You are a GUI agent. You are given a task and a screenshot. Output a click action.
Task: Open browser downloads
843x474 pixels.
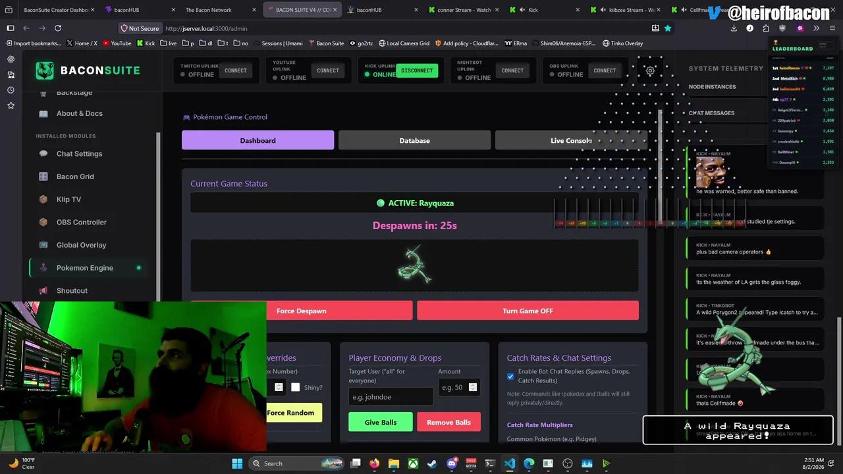pyautogui.click(x=734, y=28)
